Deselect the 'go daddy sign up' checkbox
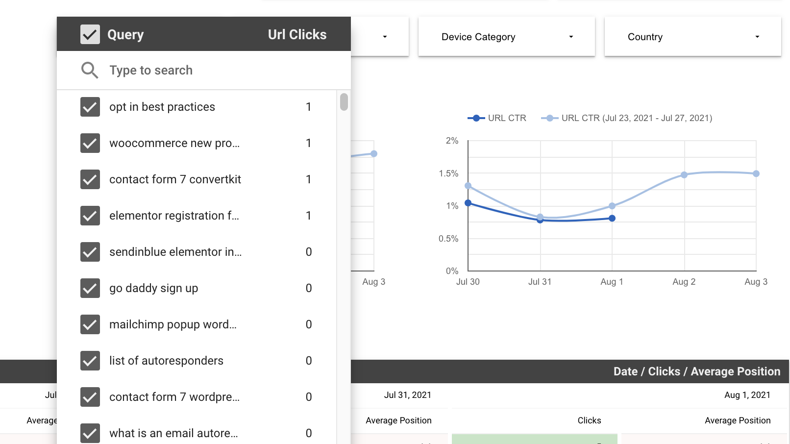 [x=90, y=288]
